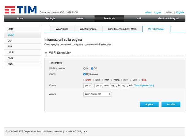Click the Tutto il giorno (24h) link
187x137 pixels.
(144, 86)
